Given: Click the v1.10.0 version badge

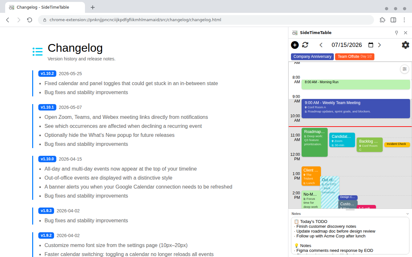Looking at the screenshot, I should coord(47,159).
